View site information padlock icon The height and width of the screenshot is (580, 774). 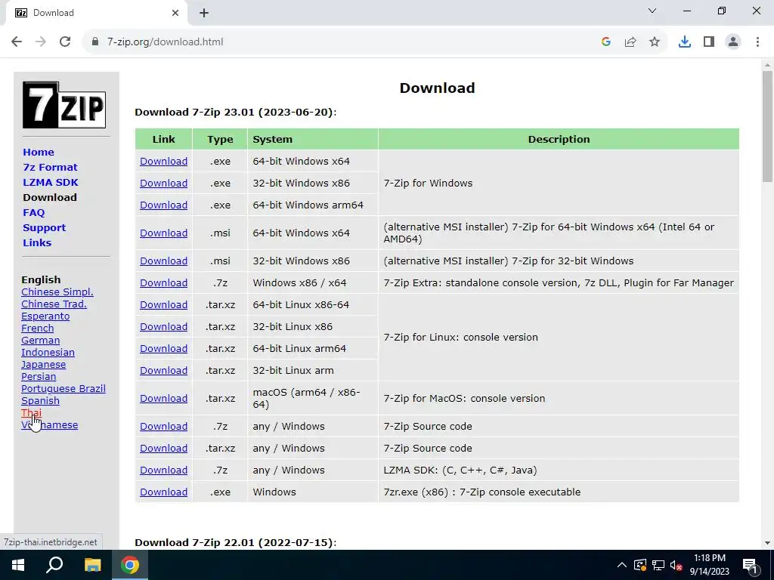[x=95, y=42]
